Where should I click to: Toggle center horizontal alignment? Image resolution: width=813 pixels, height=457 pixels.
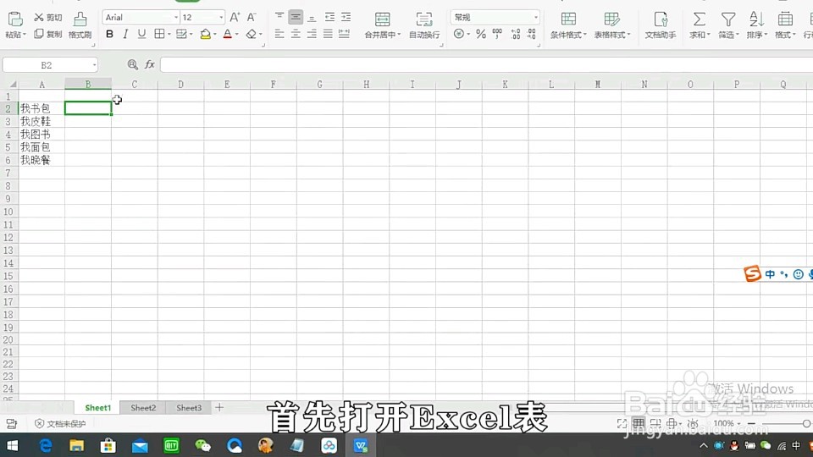coord(296,34)
